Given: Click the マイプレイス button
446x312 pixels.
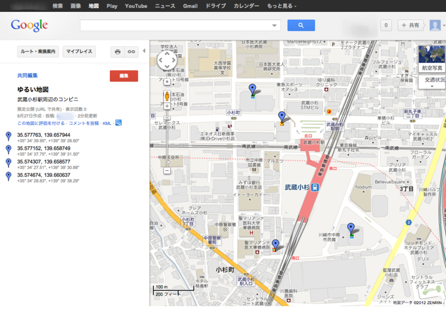Looking at the screenshot, I should (79, 51).
